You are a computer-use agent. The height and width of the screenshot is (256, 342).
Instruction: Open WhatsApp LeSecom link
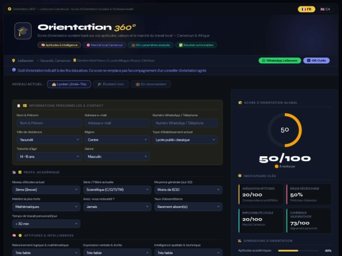tap(280, 61)
